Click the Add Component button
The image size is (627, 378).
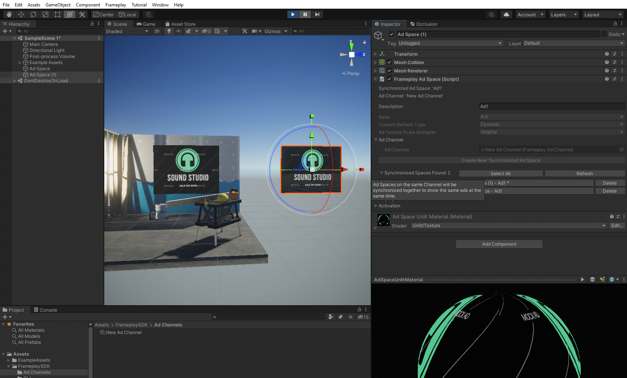coord(499,244)
